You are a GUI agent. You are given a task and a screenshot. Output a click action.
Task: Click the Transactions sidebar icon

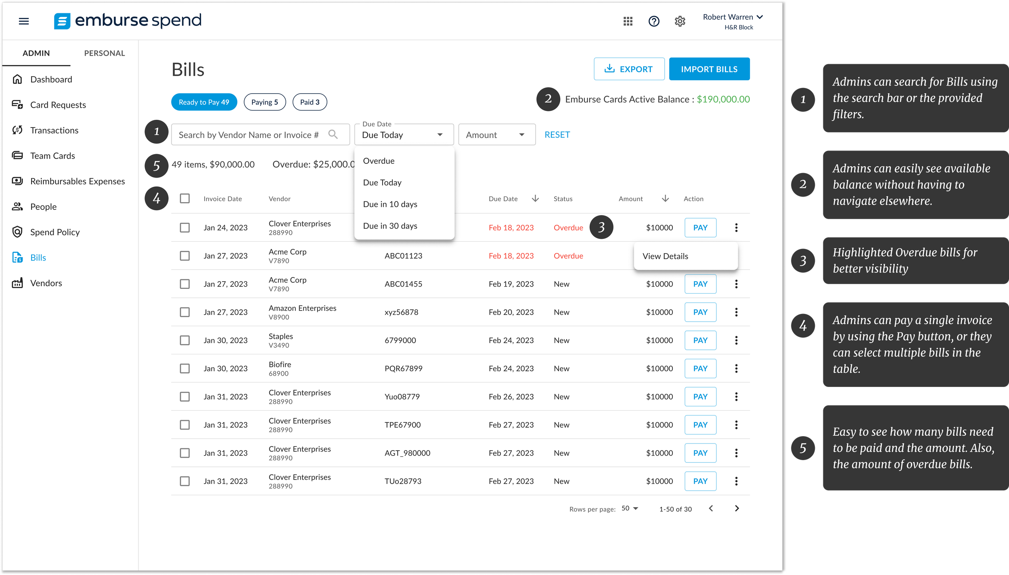click(17, 130)
